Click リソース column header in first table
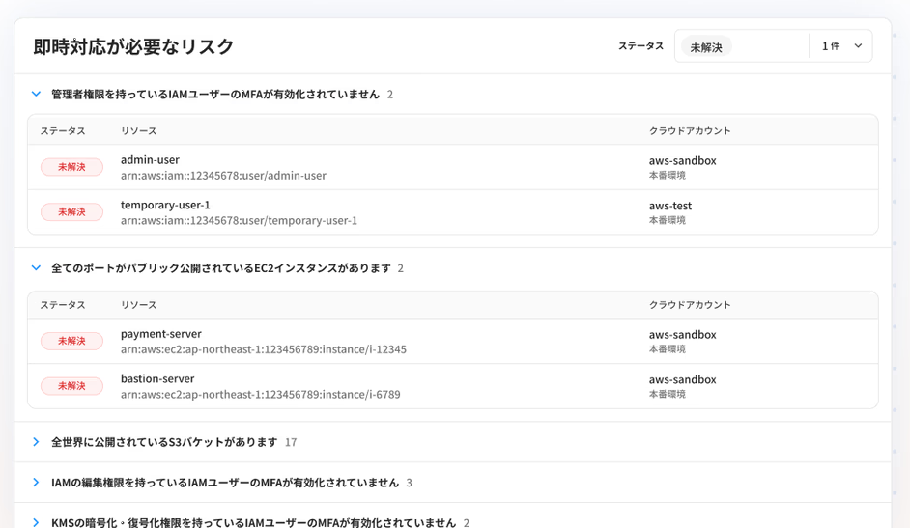Viewport: 910px width, 528px height. 138,130
